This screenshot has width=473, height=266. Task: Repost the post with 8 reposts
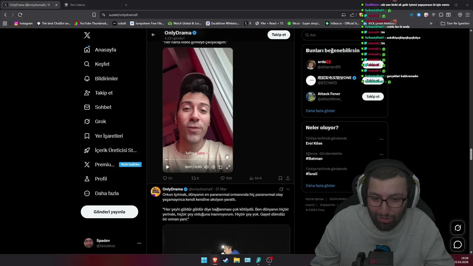195,178
